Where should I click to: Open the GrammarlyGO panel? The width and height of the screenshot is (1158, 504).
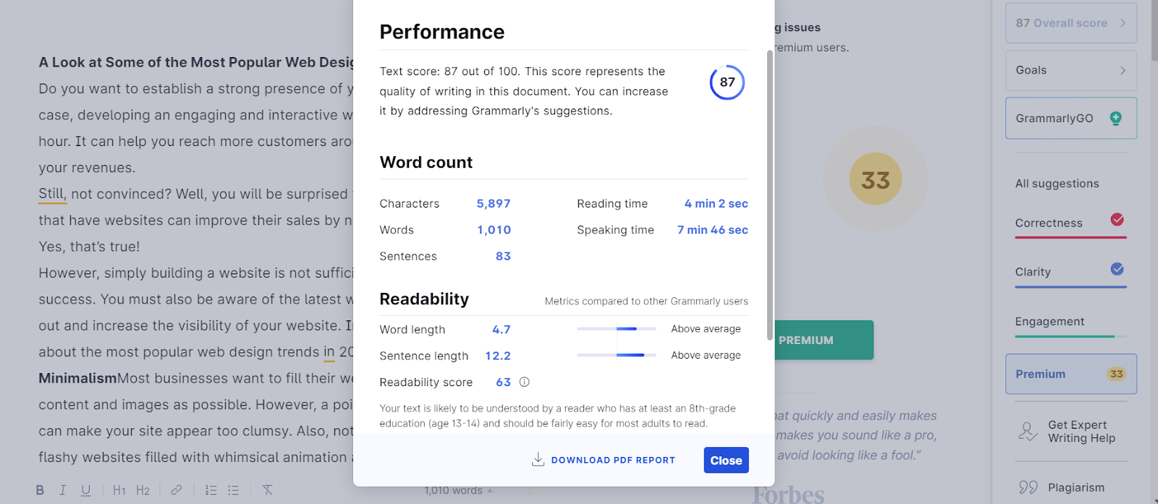point(1071,118)
